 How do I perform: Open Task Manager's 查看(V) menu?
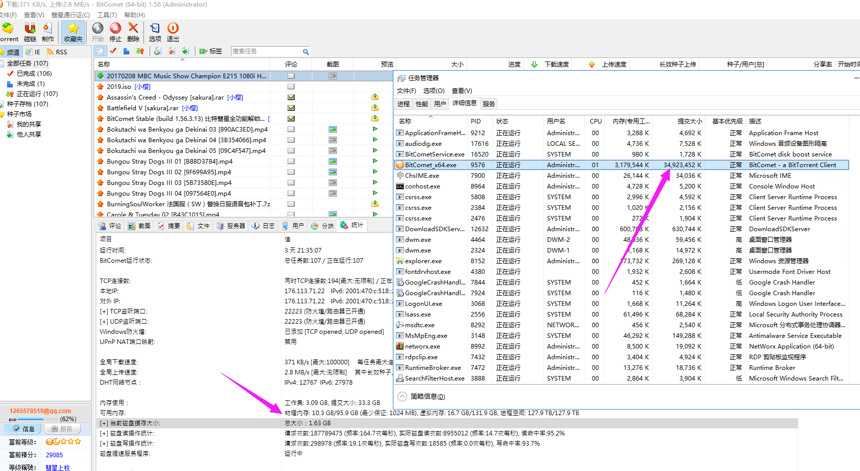click(462, 91)
